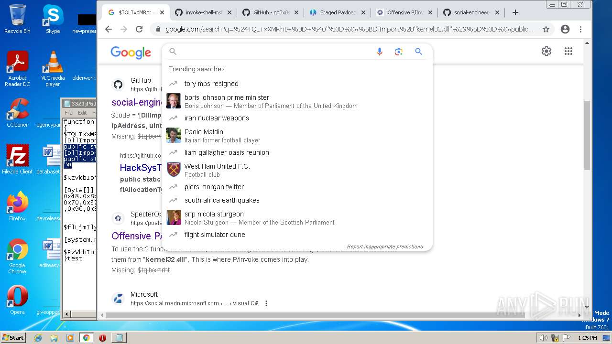This screenshot has height=344, width=612.
Task: Open the 'HackSysT' result link
Action: [141, 168]
